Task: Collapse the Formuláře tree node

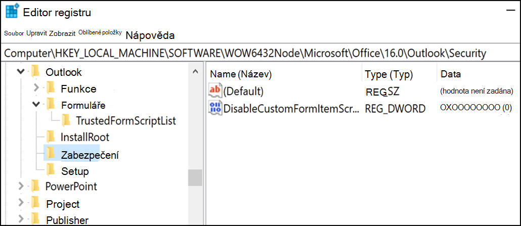Action: [x=36, y=104]
